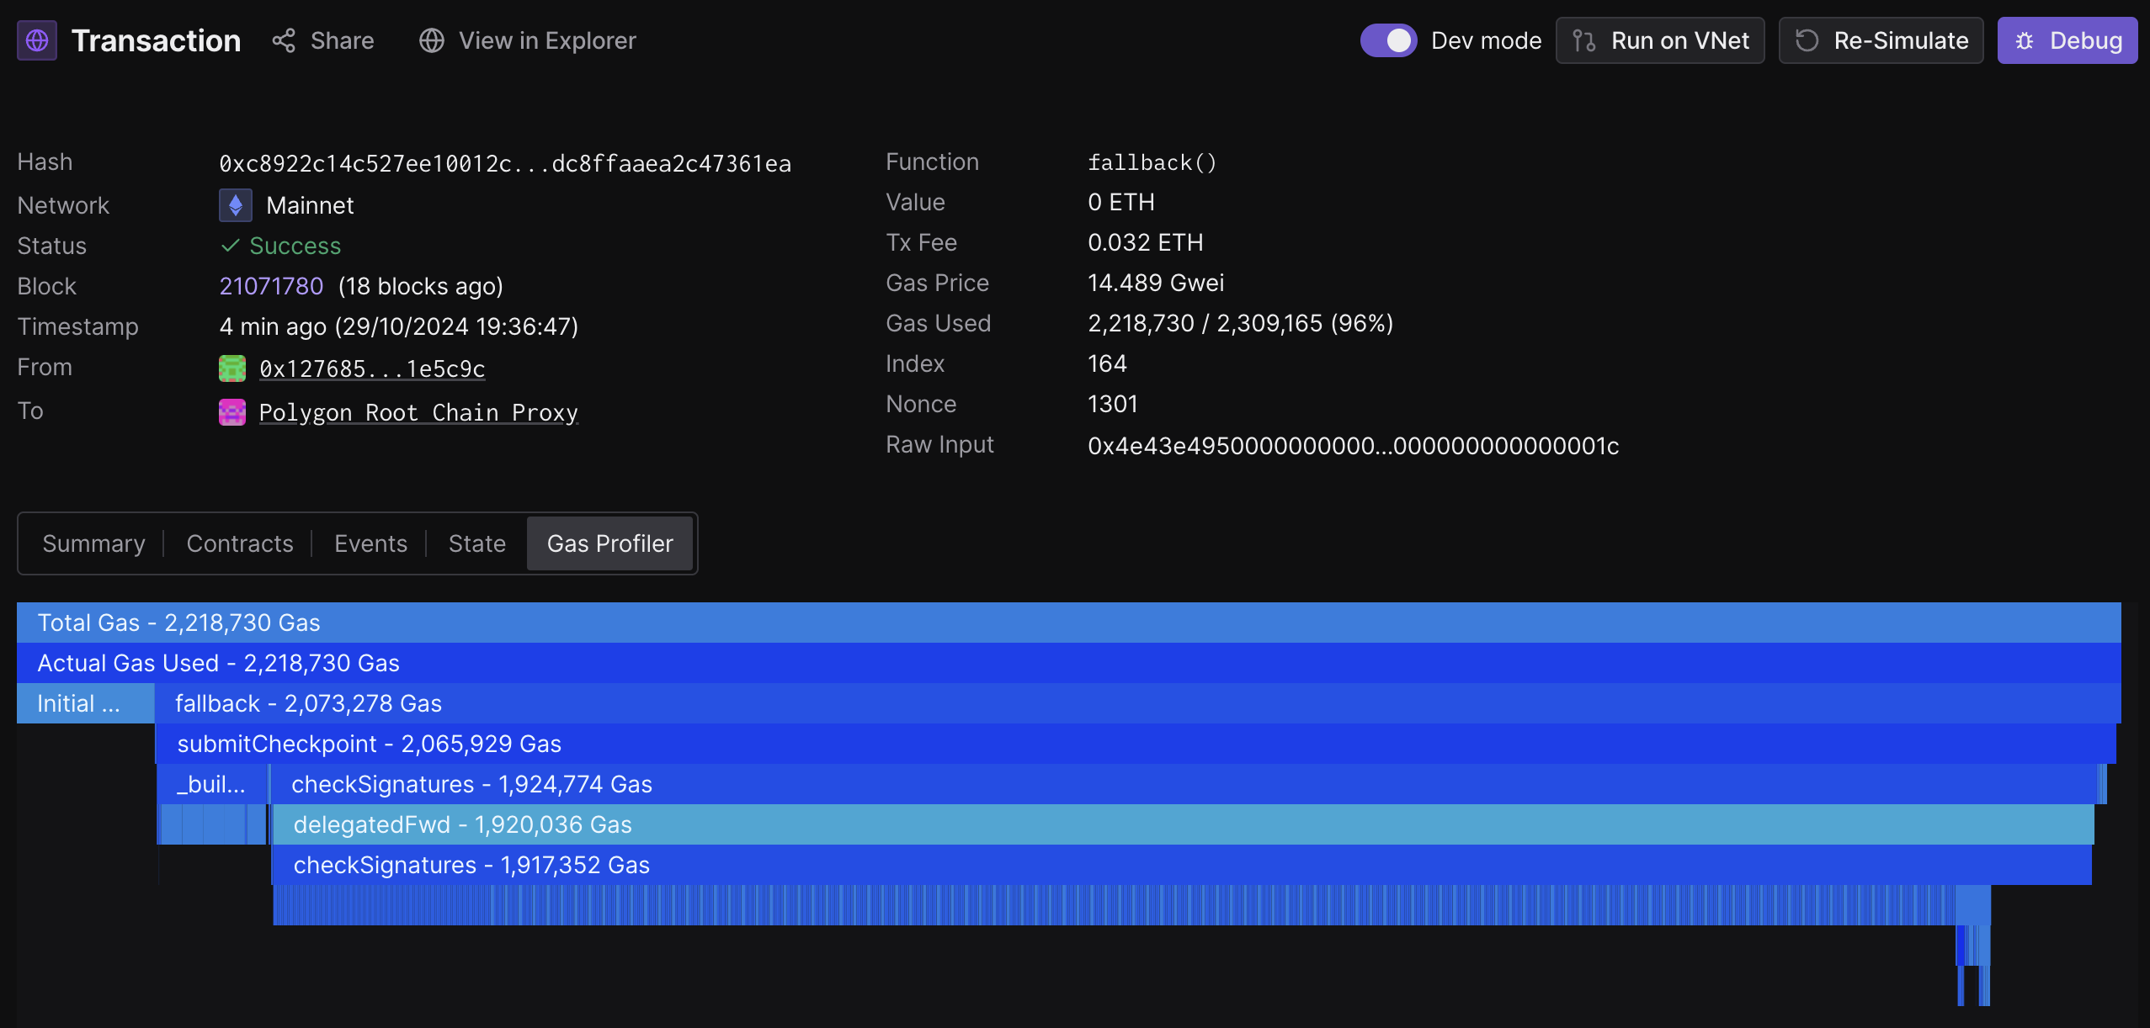
Task: Select the delegatedFwd gas bar
Action: tap(1183, 824)
